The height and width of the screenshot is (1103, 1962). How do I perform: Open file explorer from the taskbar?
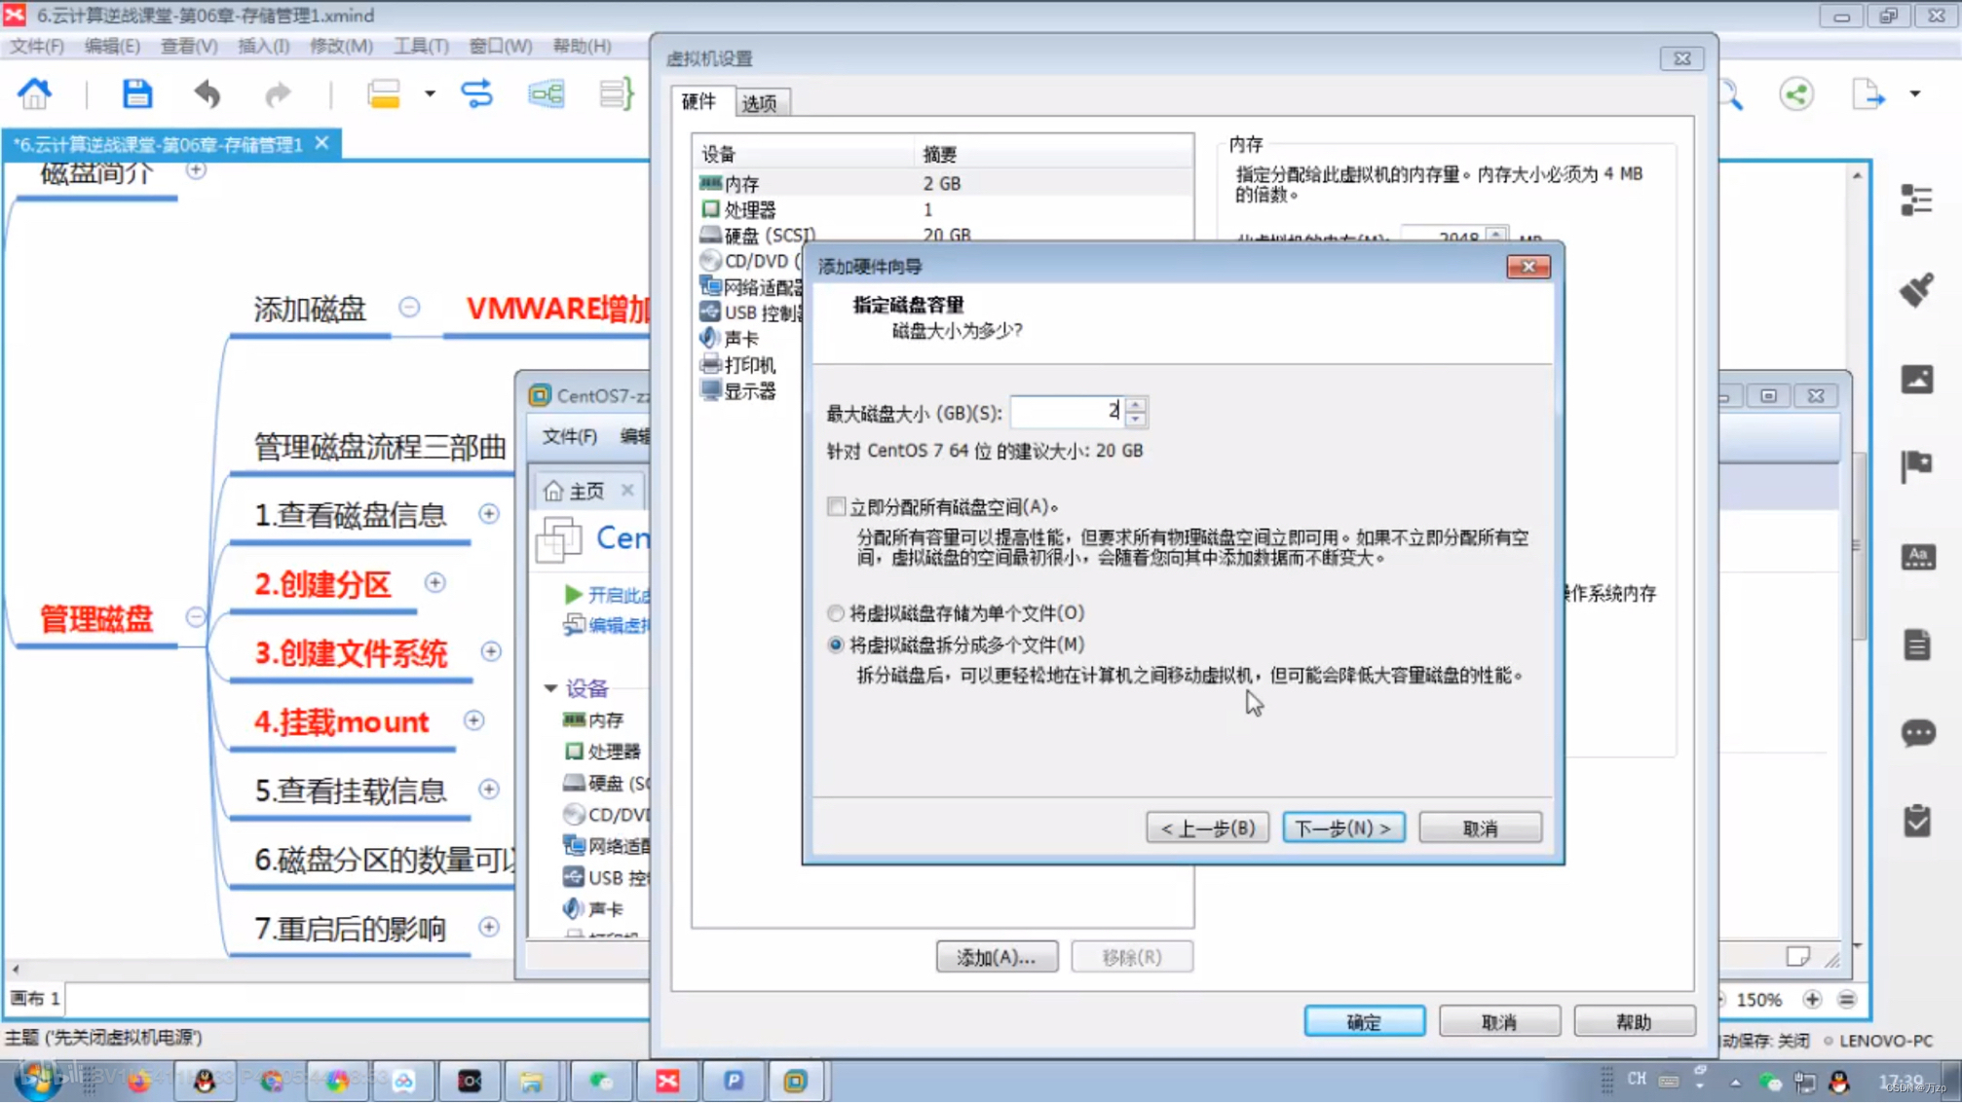pyautogui.click(x=531, y=1082)
